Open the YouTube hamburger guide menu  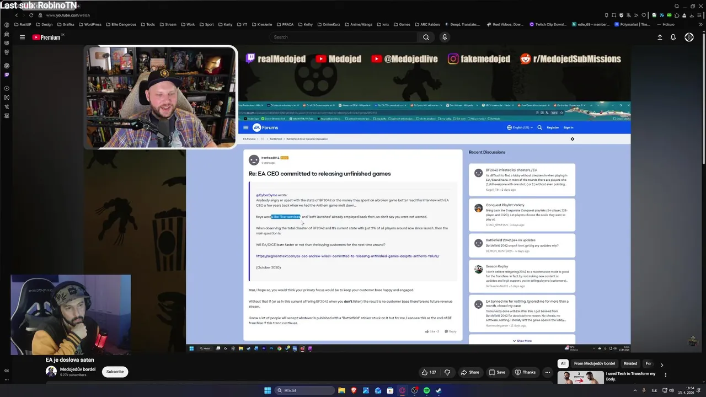tap(22, 37)
